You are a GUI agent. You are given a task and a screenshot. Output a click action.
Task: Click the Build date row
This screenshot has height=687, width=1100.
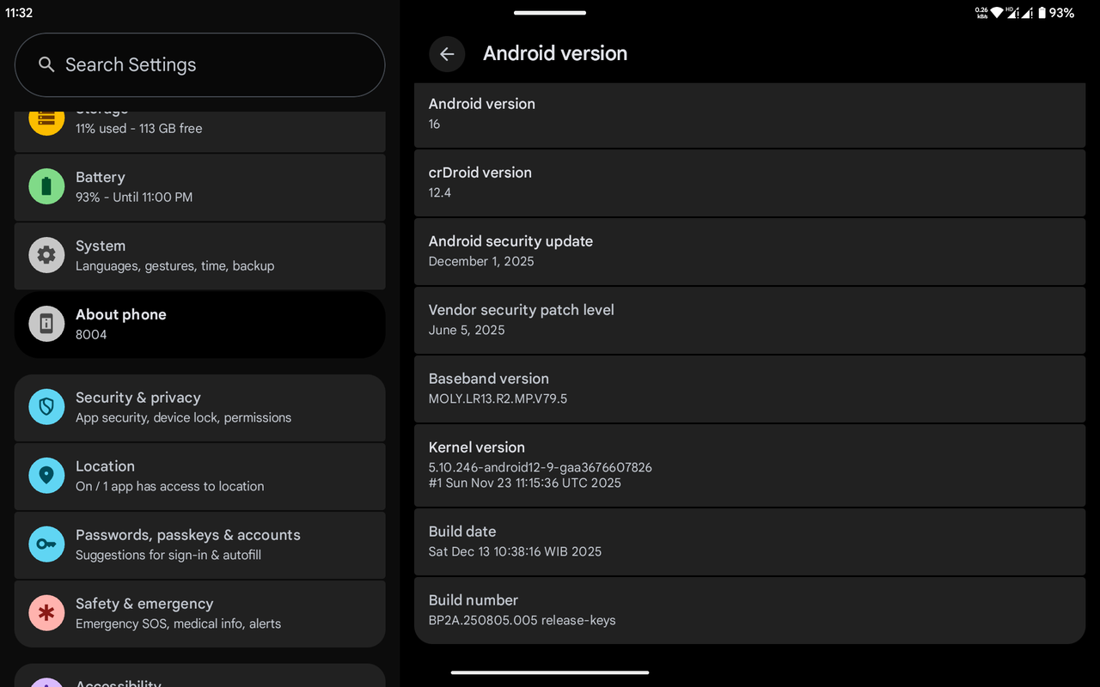click(x=749, y=541)
